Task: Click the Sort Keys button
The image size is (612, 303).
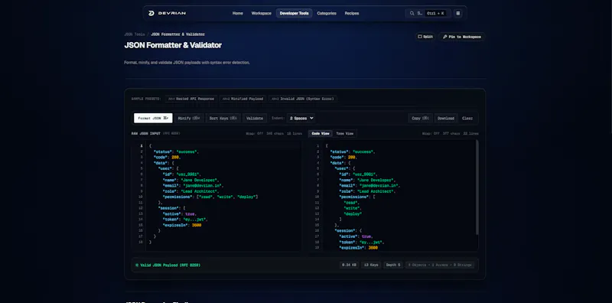Action: click(223, 118)
